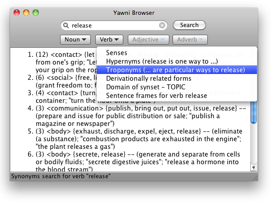The width and height of the screenshot is (271, 203).
Task: Open the Adjective dropdown
Action: click(x=149, y=40)
